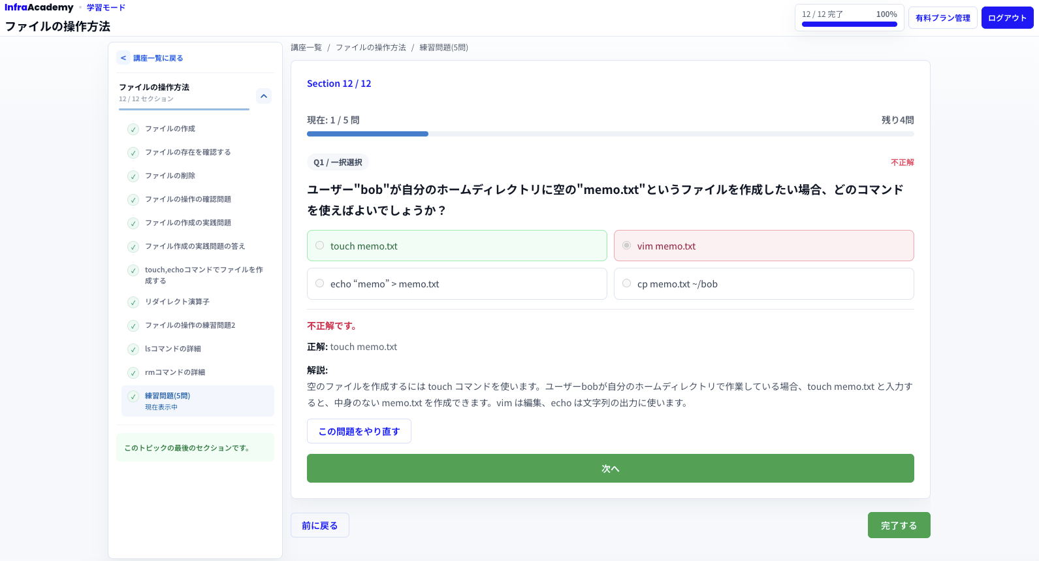Click the check icon next to ファイルの存在を確認する
Screen dimensions: 1039x561
click(133, 153)
